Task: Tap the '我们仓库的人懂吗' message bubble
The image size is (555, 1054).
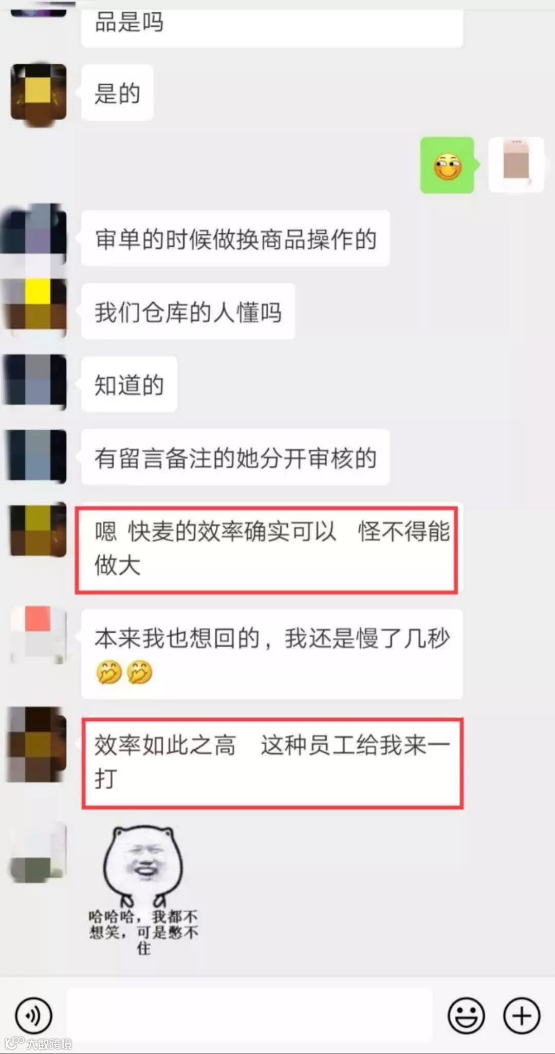Action: [188, 311]
